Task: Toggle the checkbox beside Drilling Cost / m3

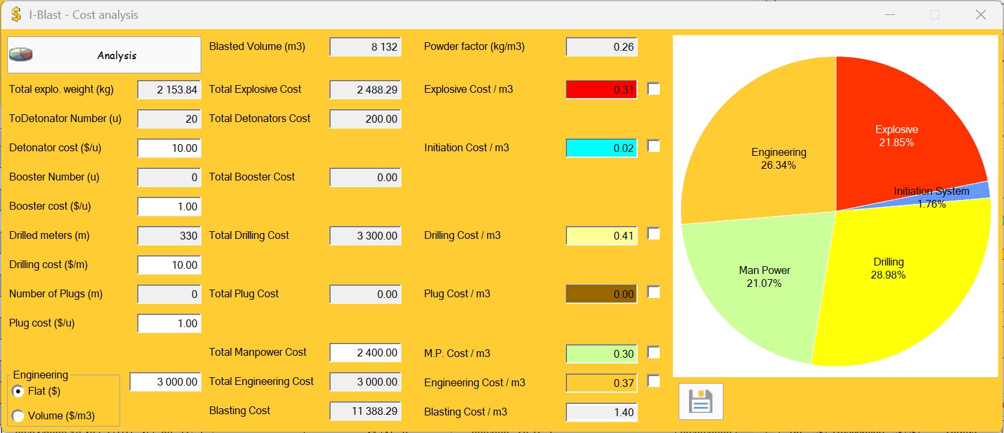Action: click(653, 235)
